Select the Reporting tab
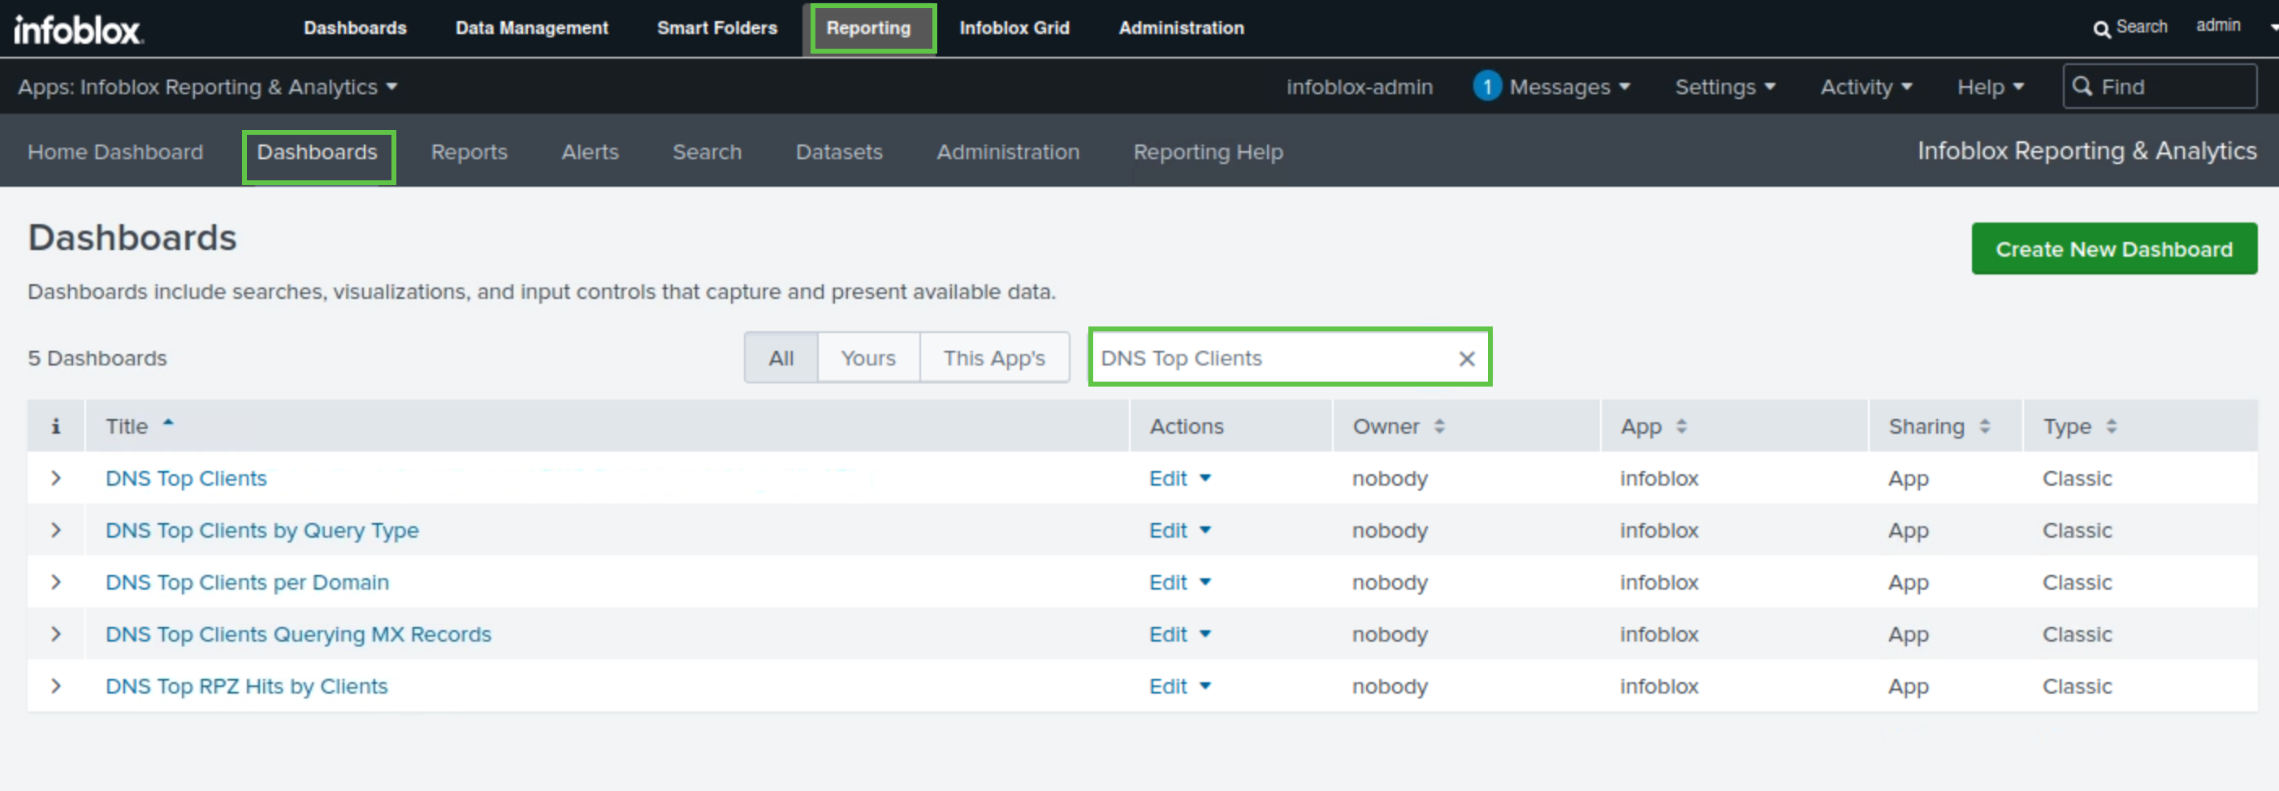 (868, 28)
